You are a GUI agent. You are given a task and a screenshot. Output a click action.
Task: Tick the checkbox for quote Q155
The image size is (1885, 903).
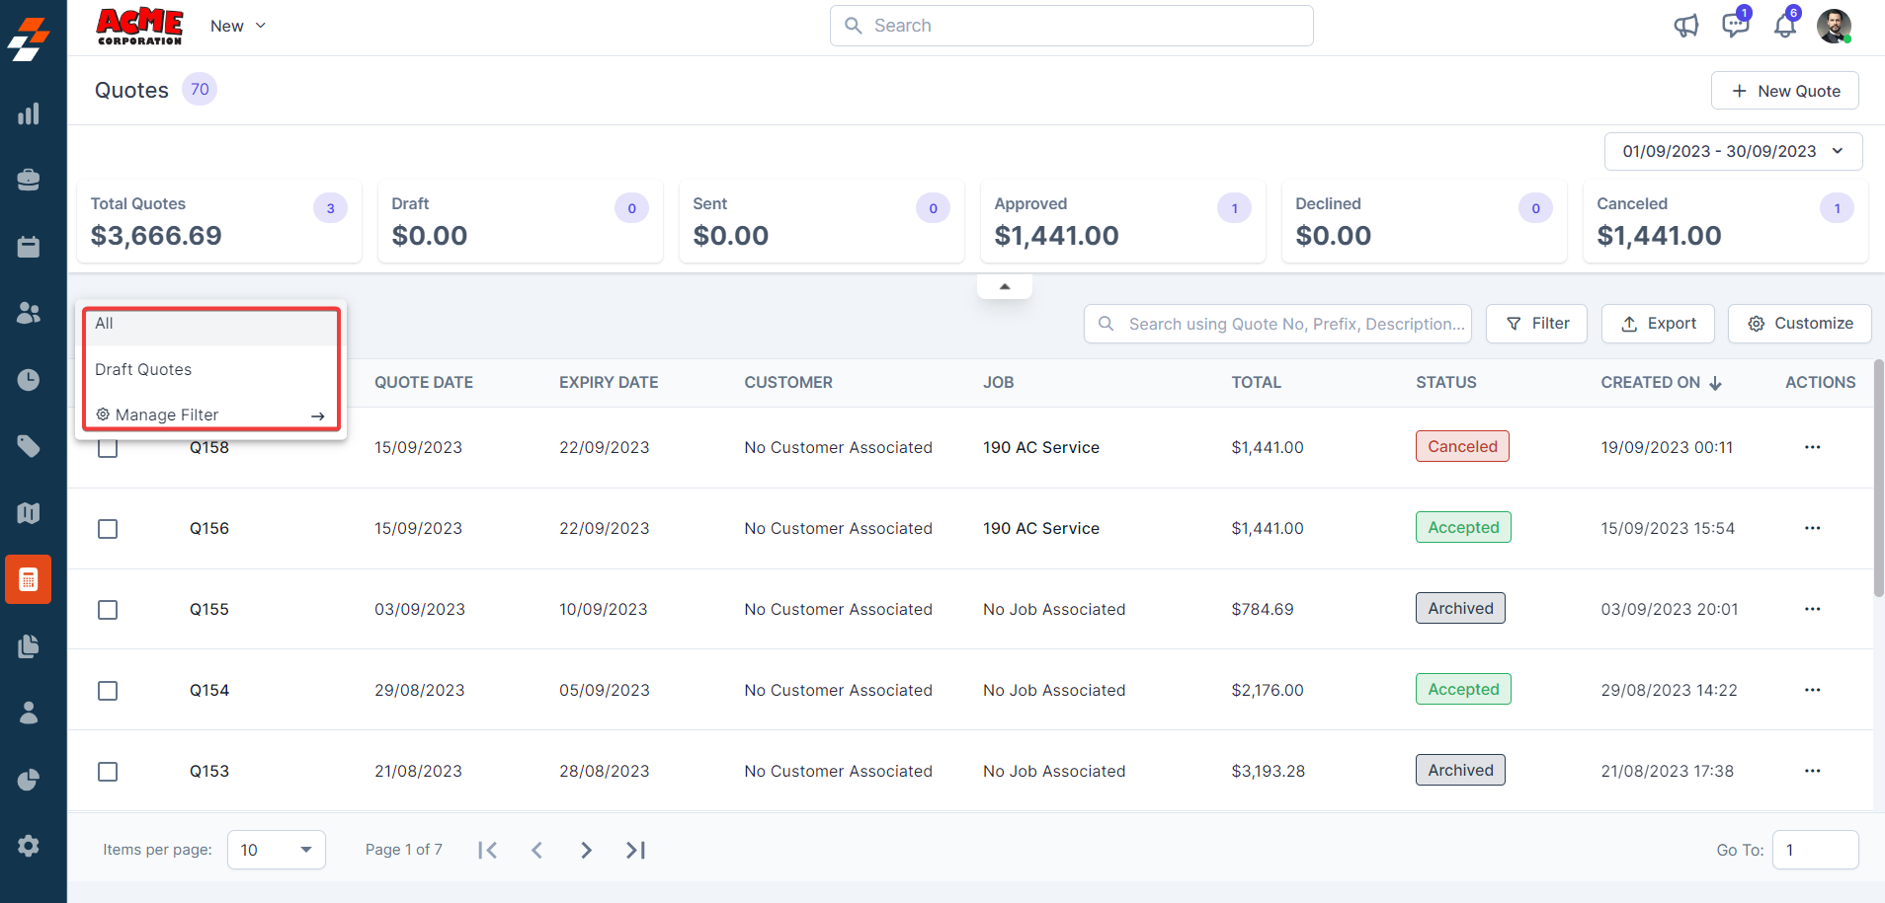108,610
